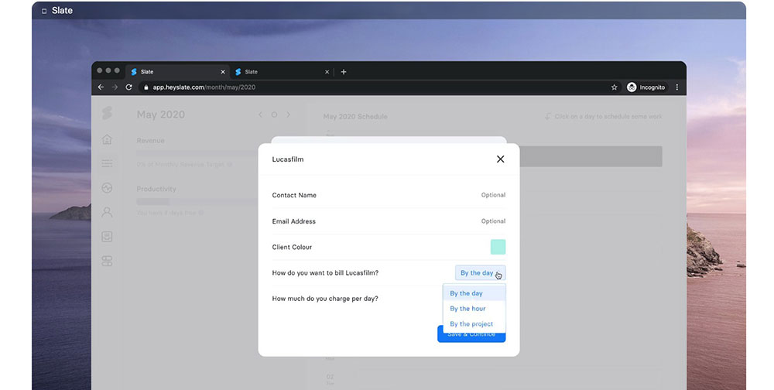This screenshot has height=390, width=774.
Task: Close the second Slate tab
Action: pyautogui.click(x=327, y=72)
